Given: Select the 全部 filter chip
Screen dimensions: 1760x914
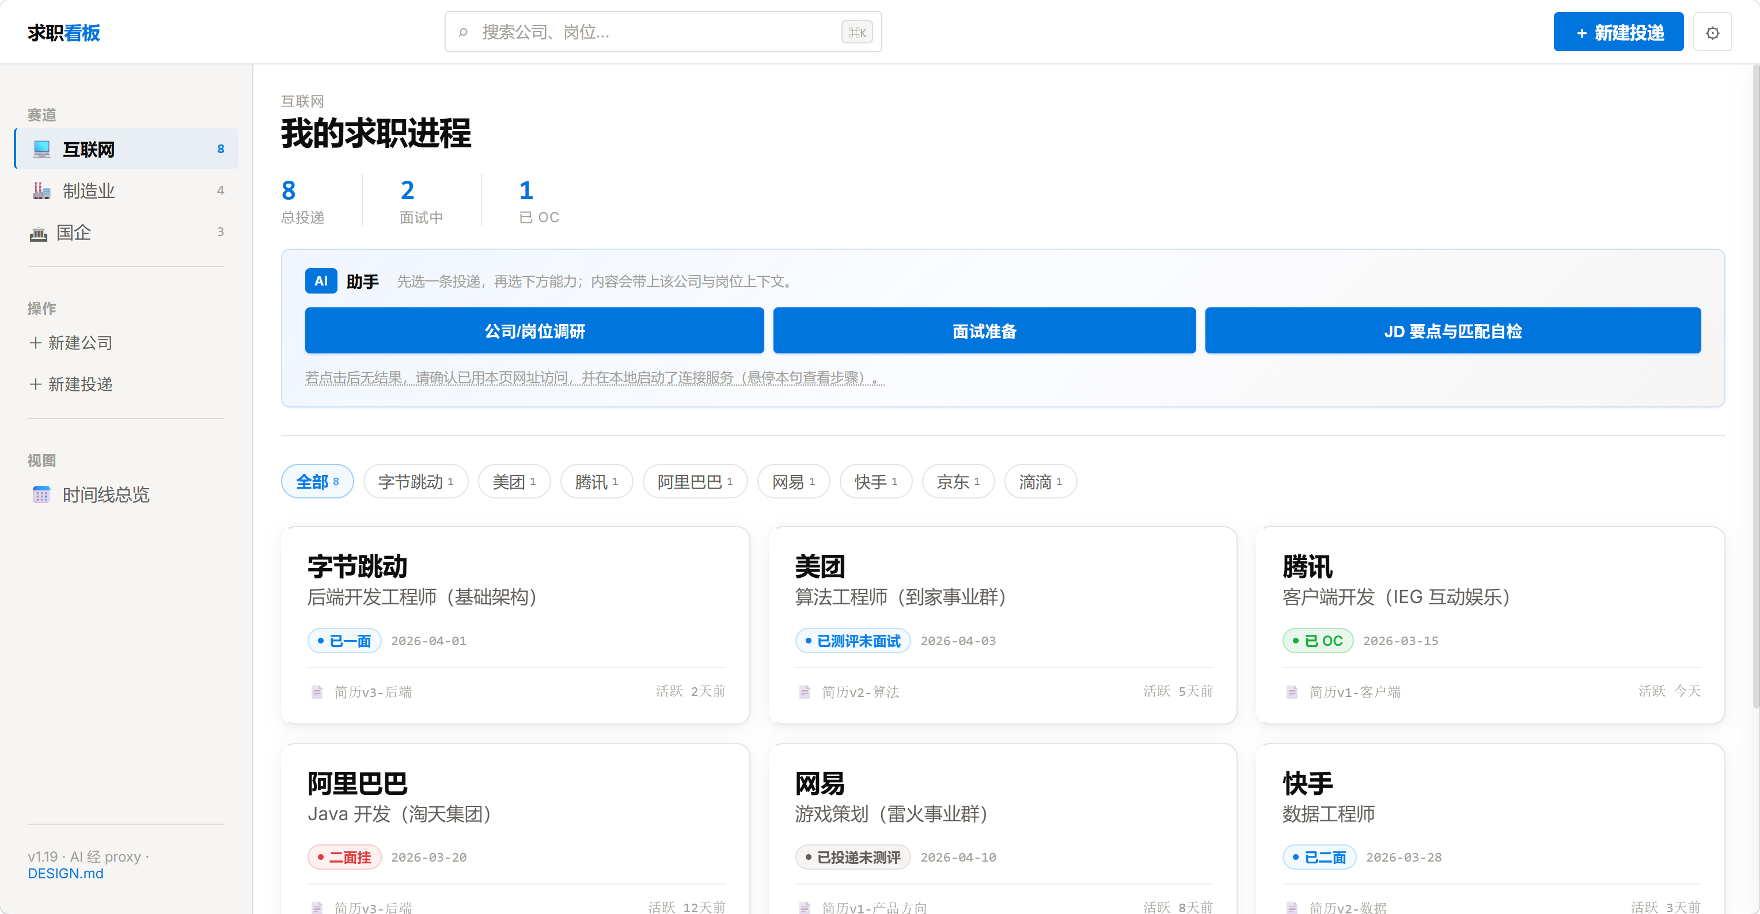Looking at the screenshot, I should [318, 482].
